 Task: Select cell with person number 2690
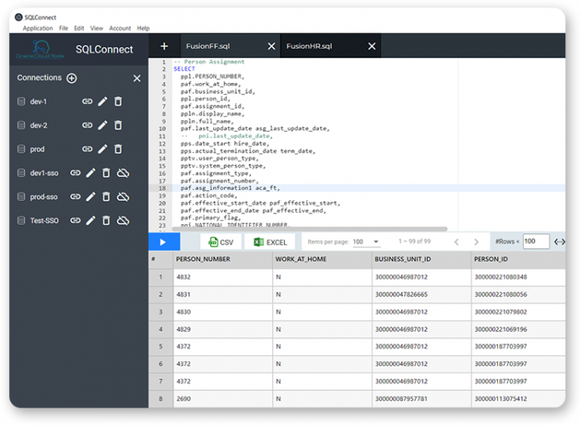[222, 398]
